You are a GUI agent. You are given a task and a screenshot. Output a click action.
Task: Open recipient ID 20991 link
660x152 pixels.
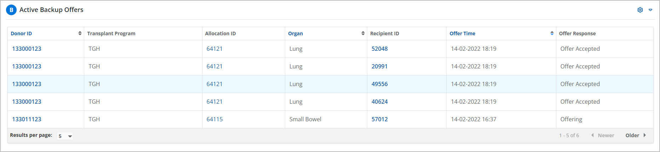coord(379,66)
